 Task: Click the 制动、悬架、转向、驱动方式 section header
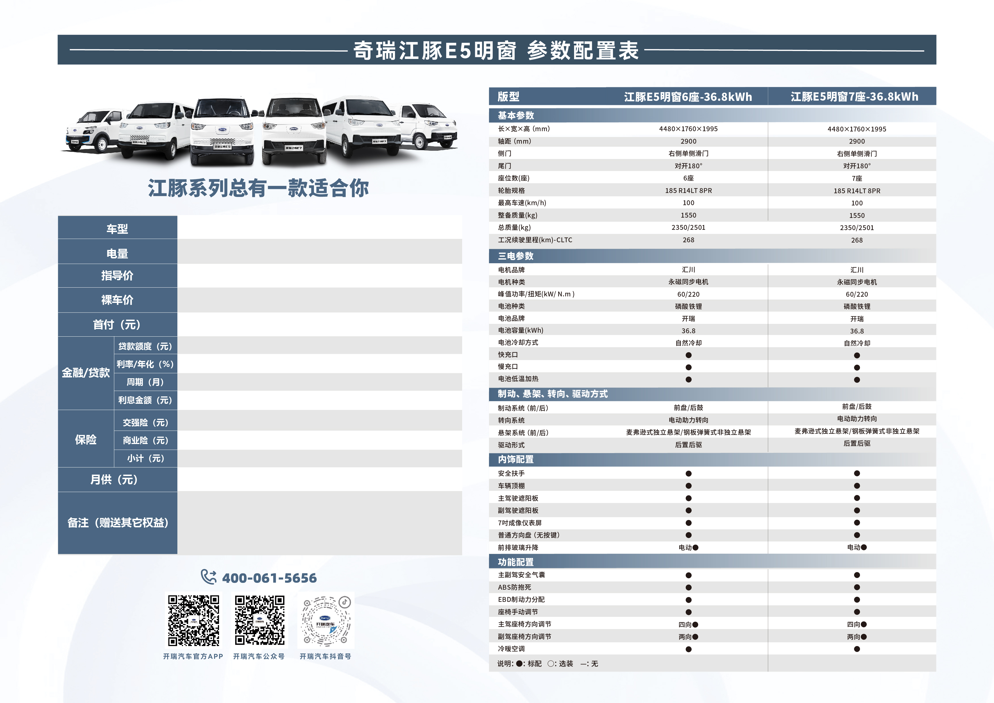712,394
